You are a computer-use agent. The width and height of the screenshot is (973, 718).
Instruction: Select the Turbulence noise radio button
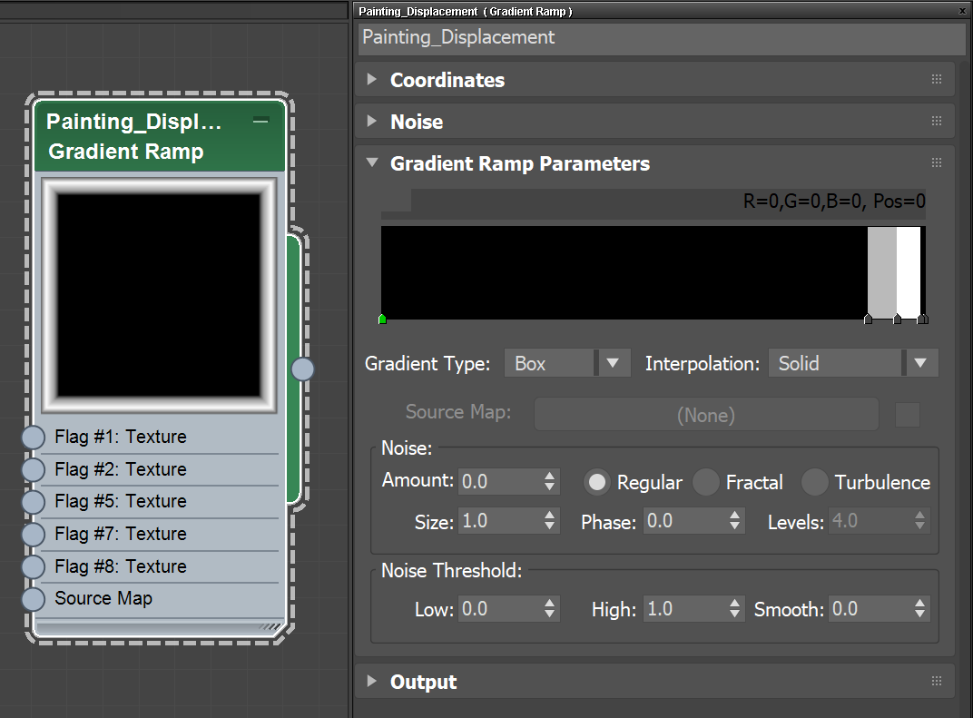pyautogui.click(x=814, y=482)
